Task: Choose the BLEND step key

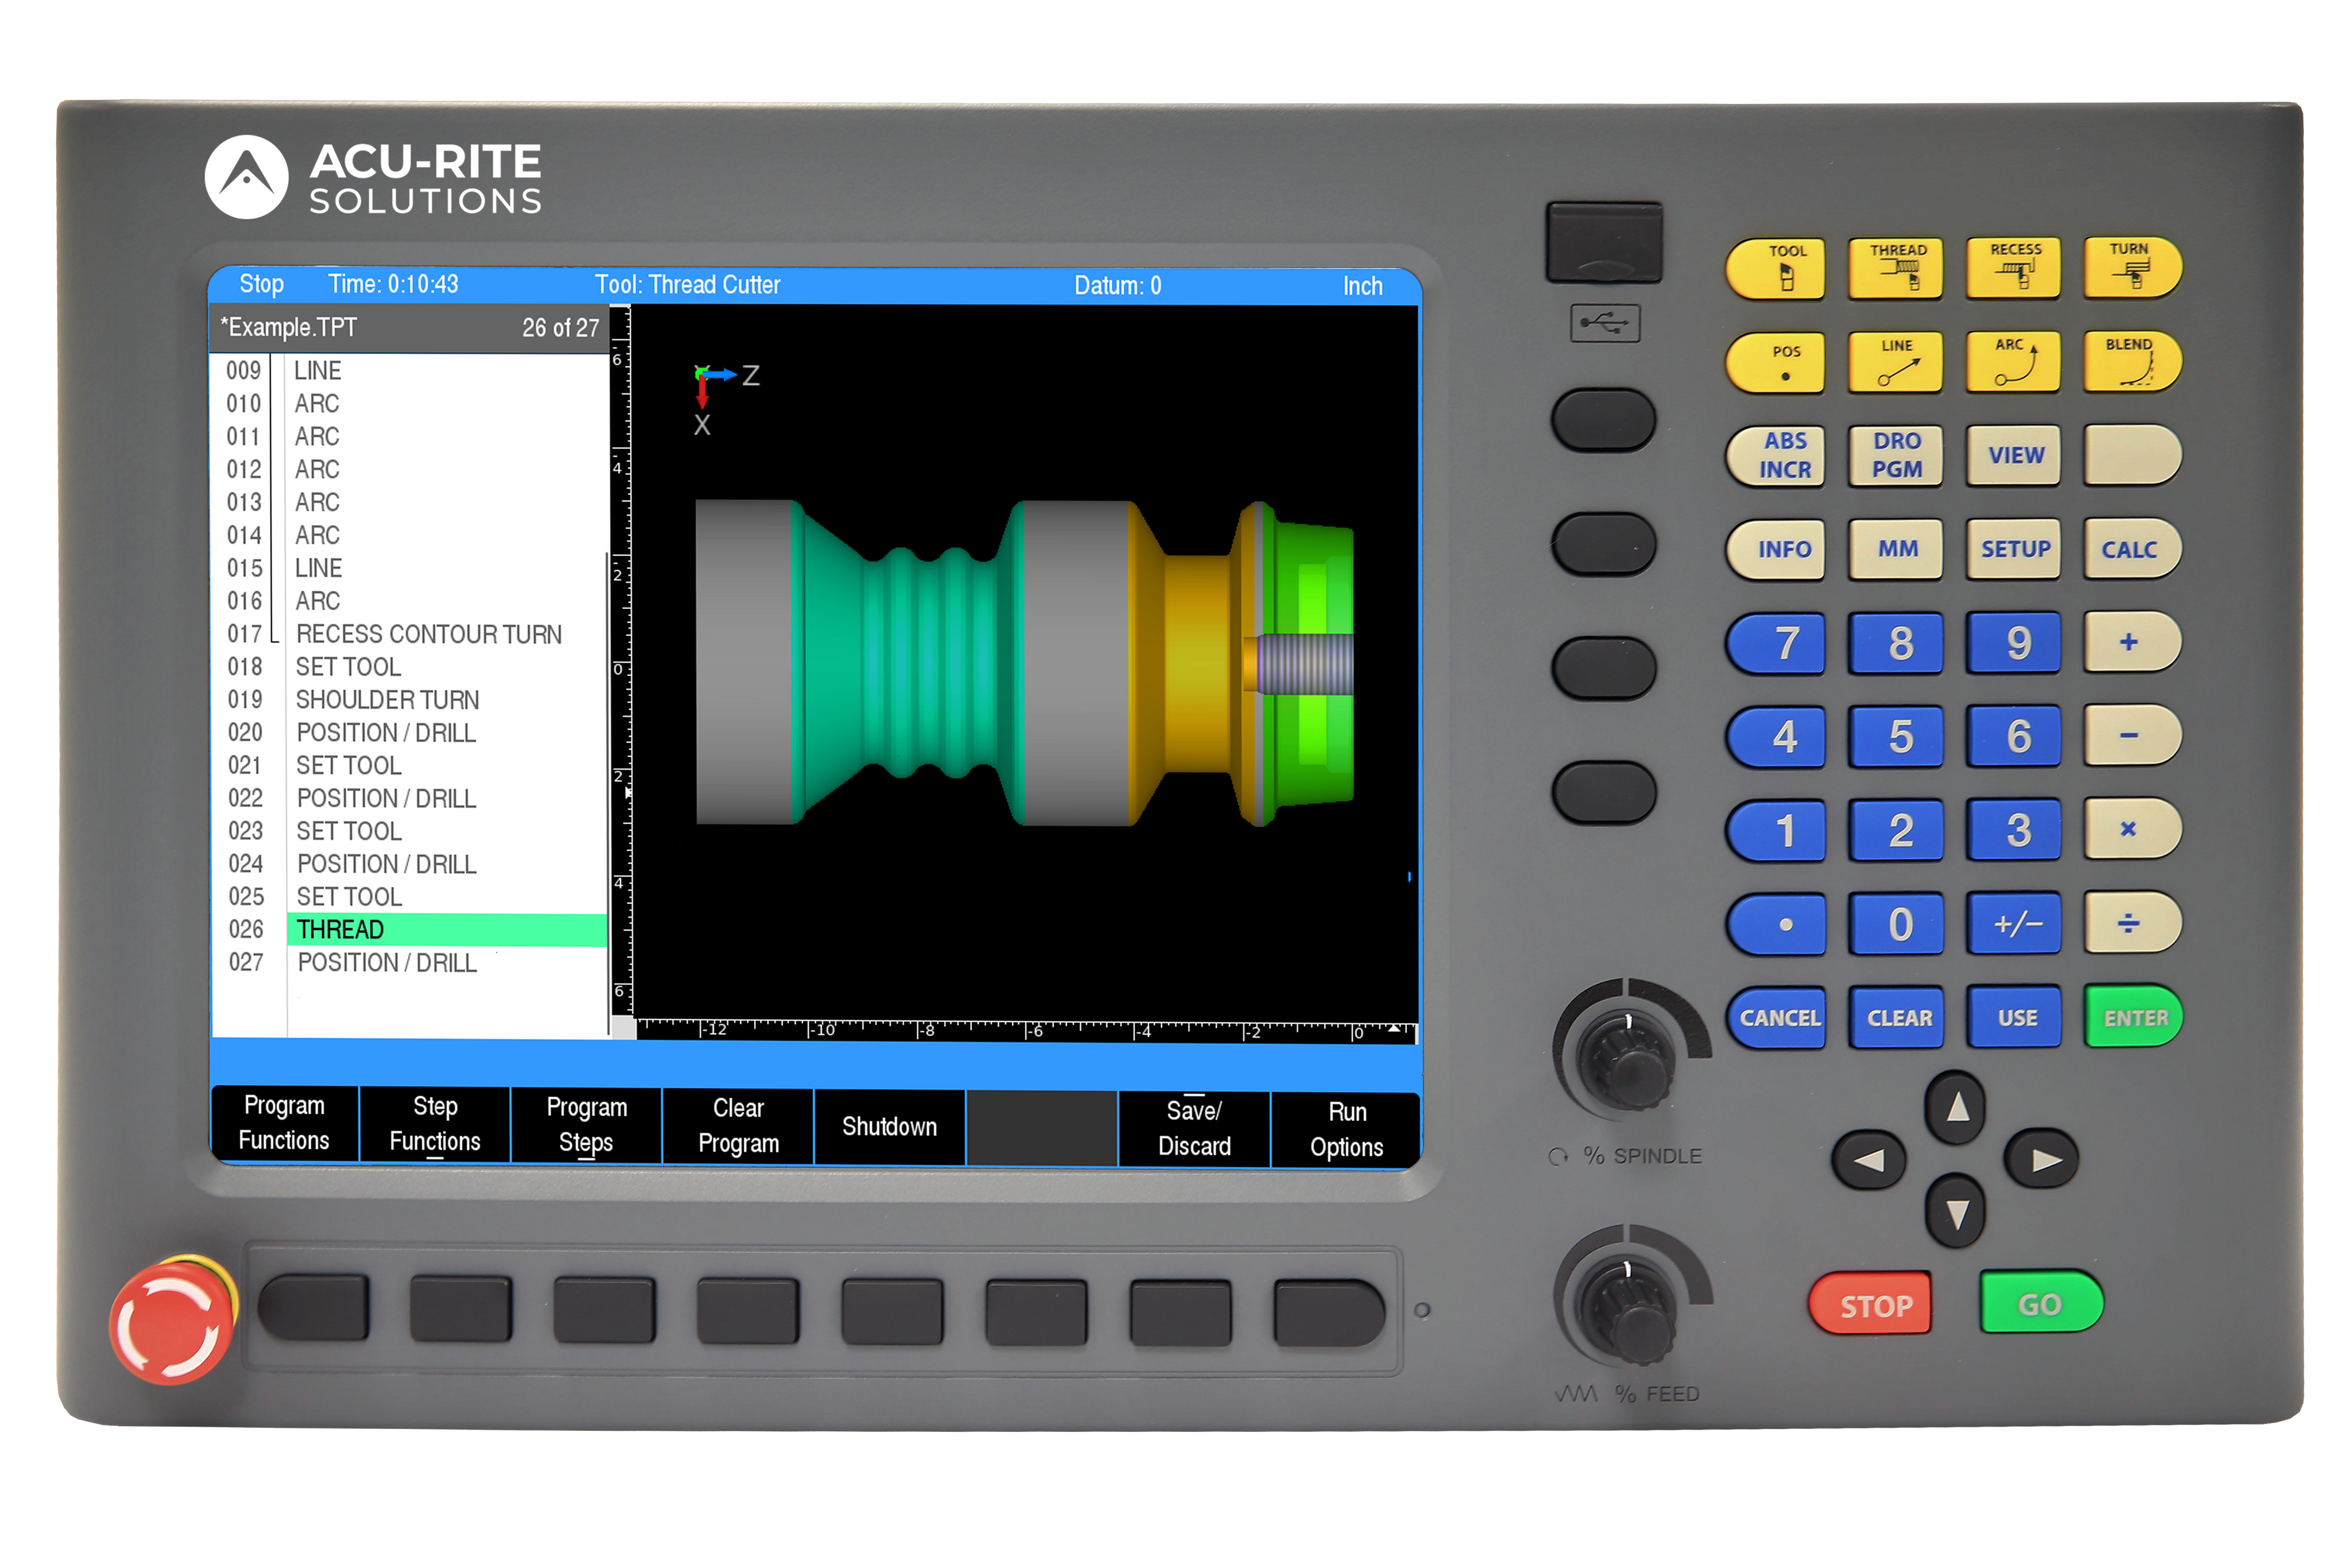Action: [x=2132, y=362]
